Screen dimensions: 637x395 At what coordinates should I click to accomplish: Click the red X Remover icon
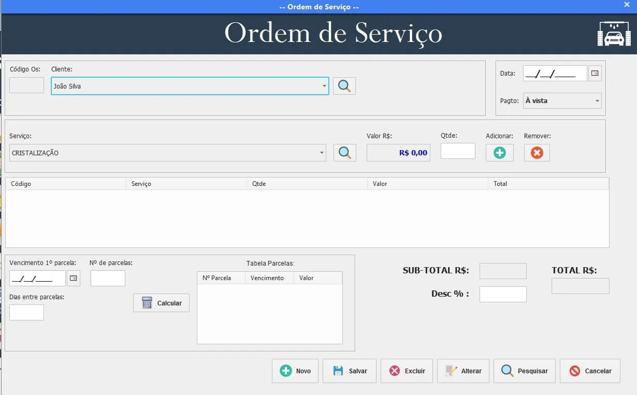tap(537, 153)
